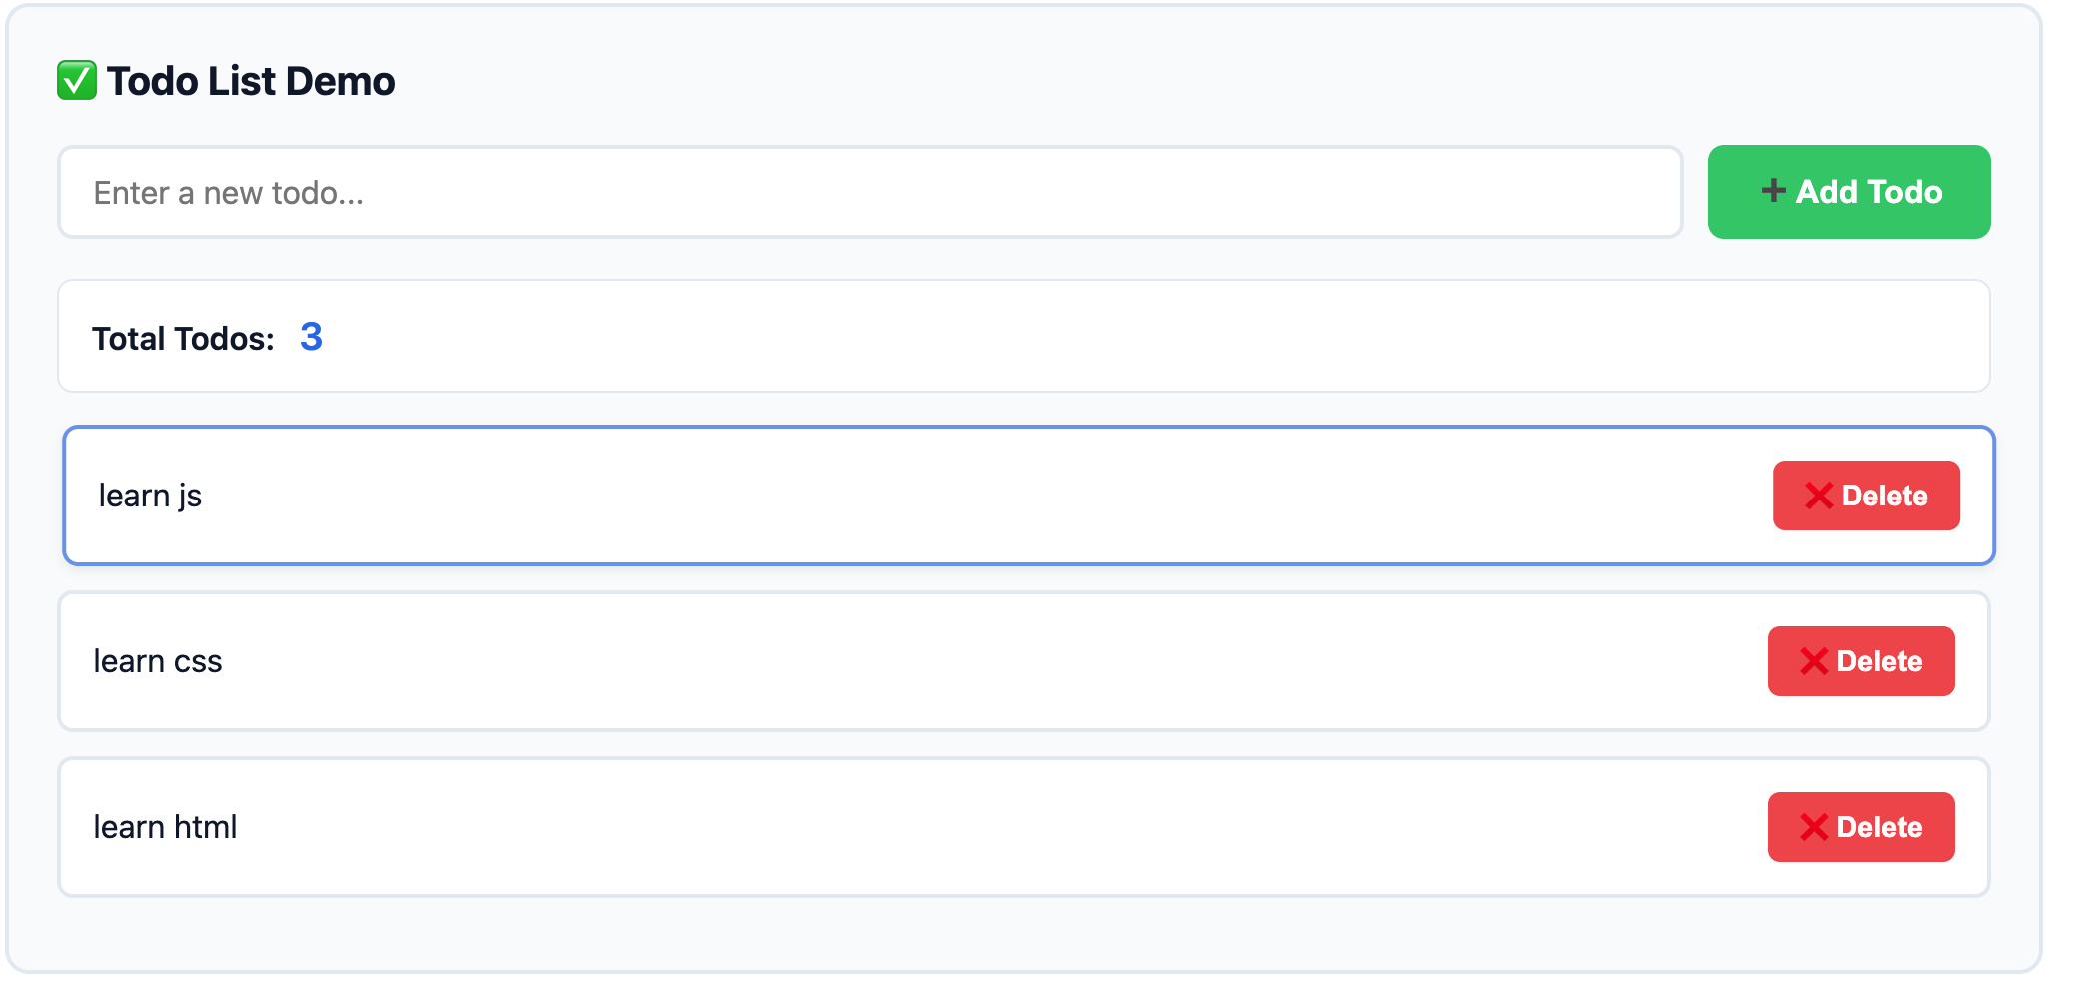The height and width of the screenshot is (999, 2082).
Task: Click the red X icon for learn html
Action: coord(1814,827)
